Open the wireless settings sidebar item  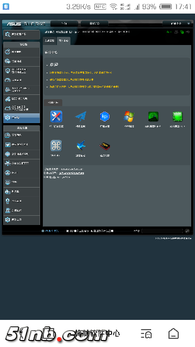pos(22,135)
